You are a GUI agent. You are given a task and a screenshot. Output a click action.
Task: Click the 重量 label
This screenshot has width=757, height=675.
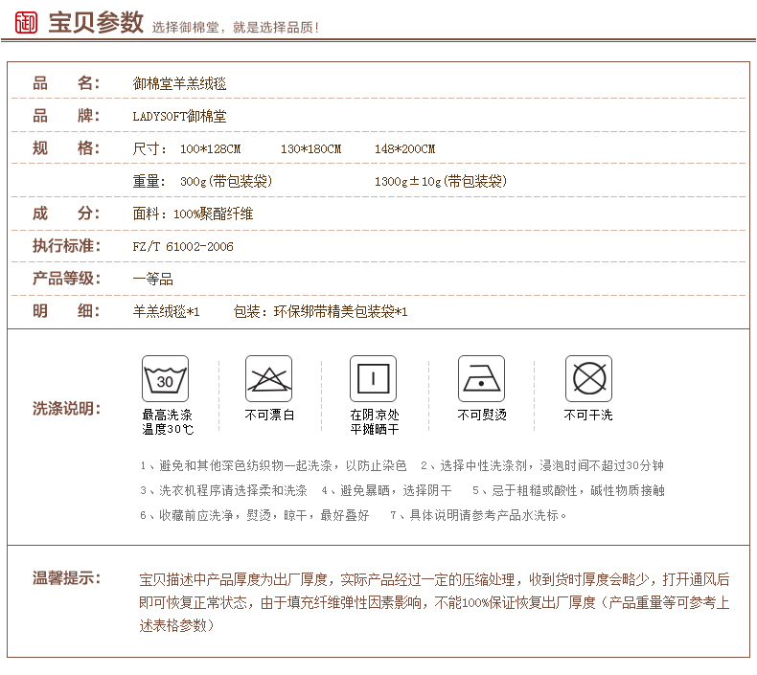149,181
